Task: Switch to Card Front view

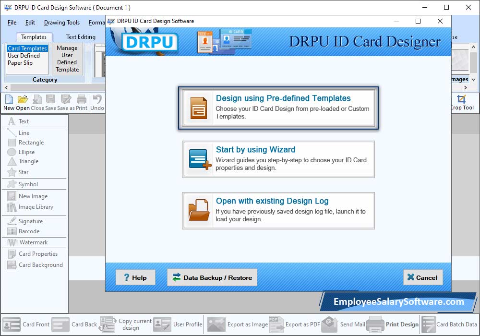Action: [26, 324]
